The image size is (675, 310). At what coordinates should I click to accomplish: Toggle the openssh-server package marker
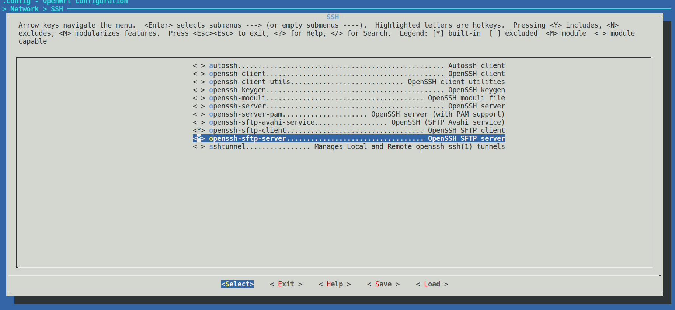[199, 106]
